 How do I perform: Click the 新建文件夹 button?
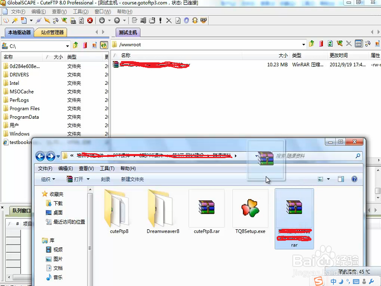click(132, 179)
